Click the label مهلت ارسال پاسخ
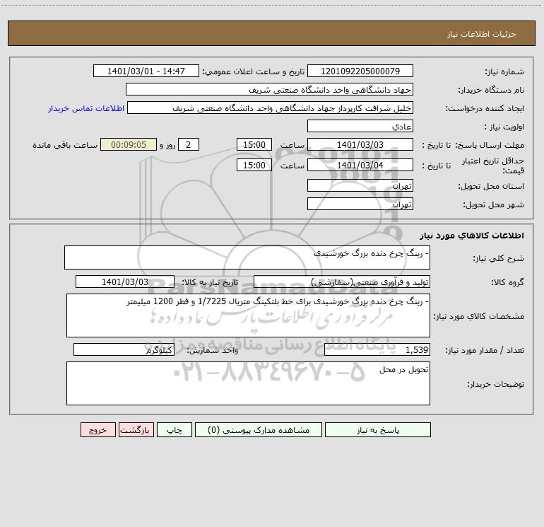 pyautogui.click(x=490, y=145)
